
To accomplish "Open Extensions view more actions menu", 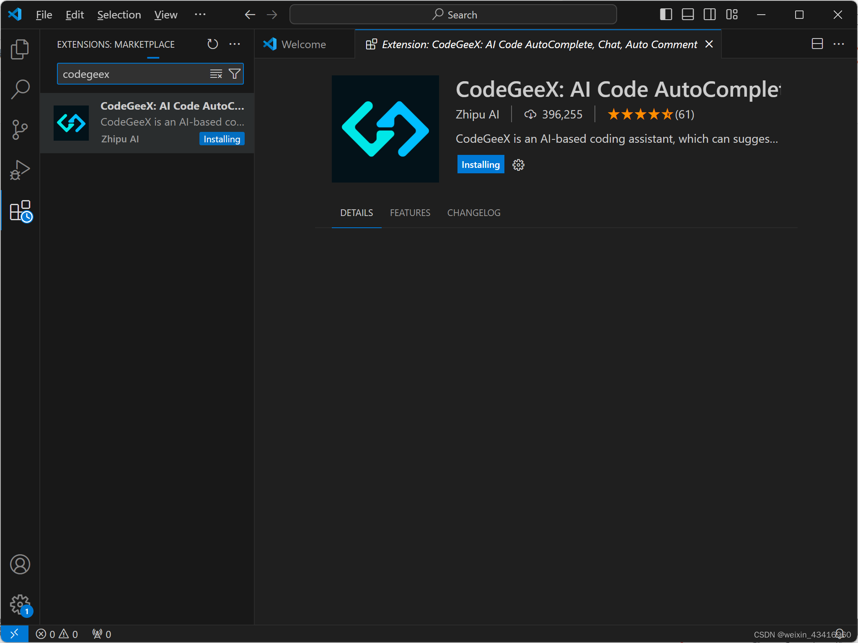I will click(x=235, y=44).
